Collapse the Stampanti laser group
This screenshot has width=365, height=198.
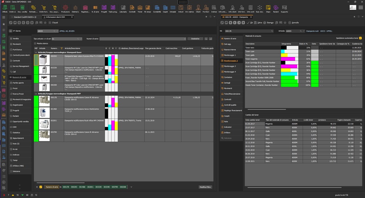(35, 53)
